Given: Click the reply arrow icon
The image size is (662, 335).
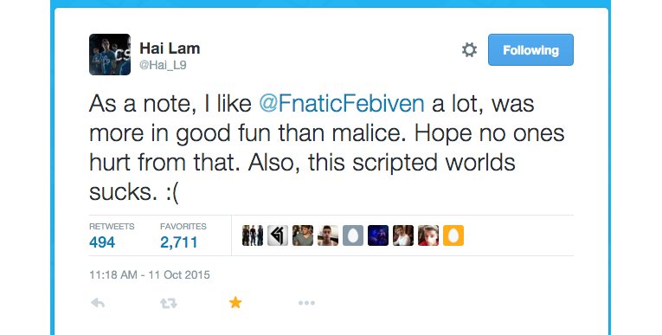Looking at the screenshot, I should coord(98,303).
